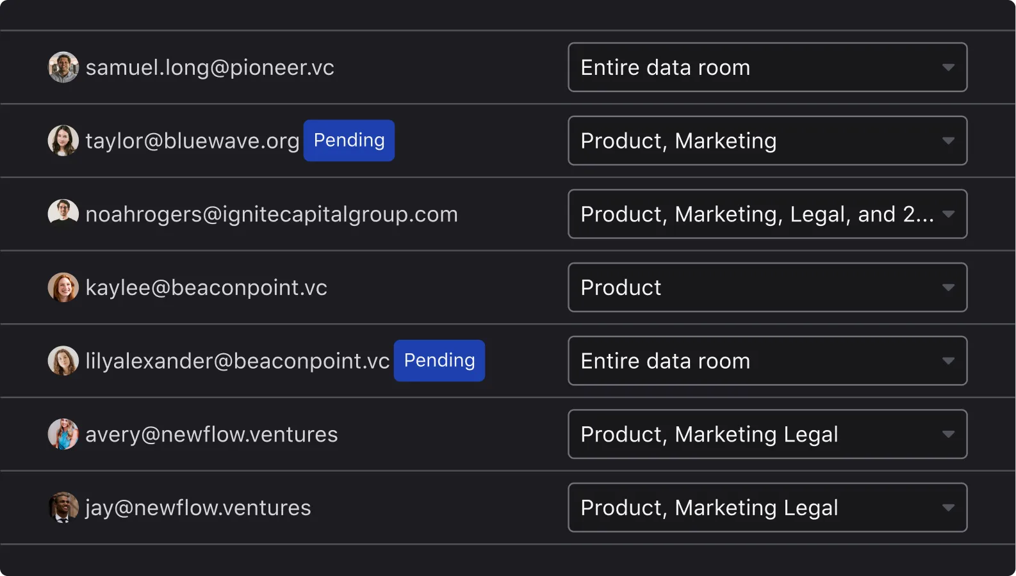Open jay's access scope dropdown

[767, 508]
